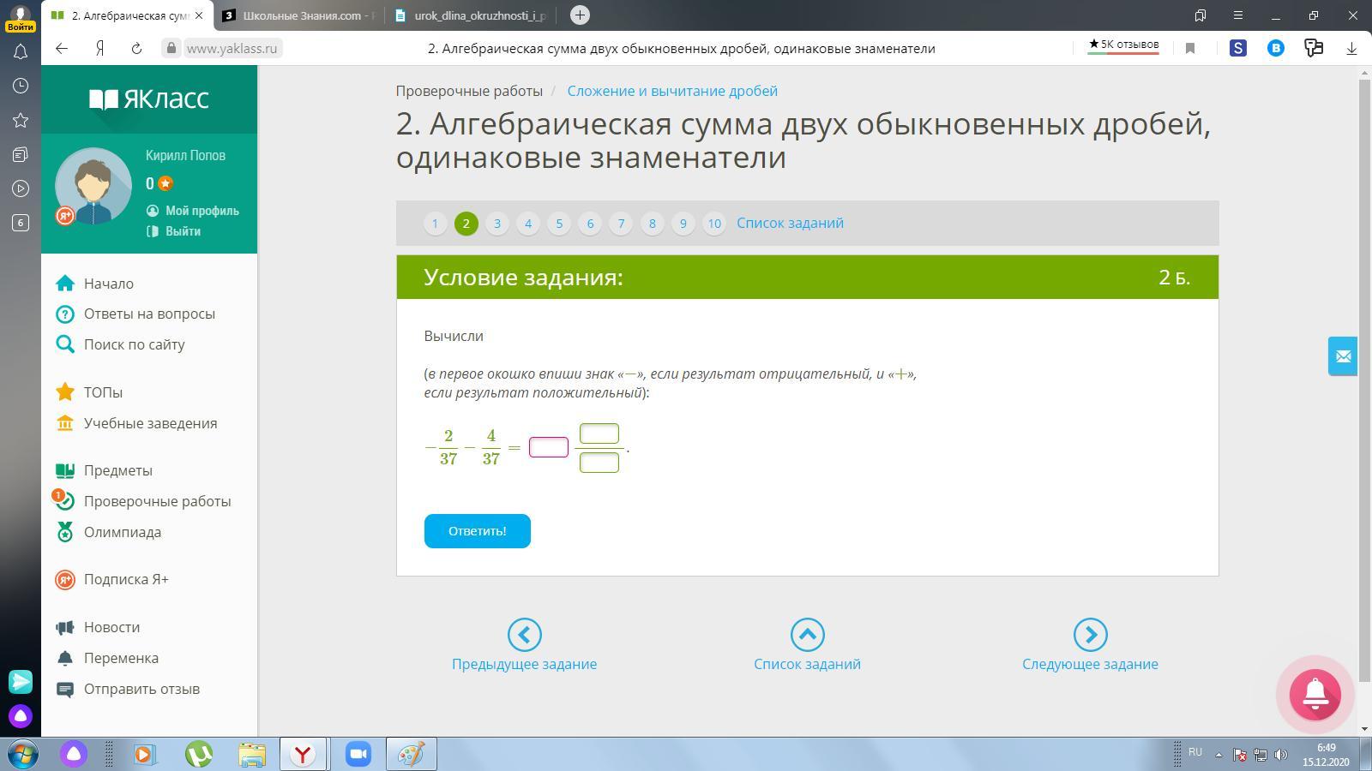
Task: Click the numerator input field
Action: (599, 433)
